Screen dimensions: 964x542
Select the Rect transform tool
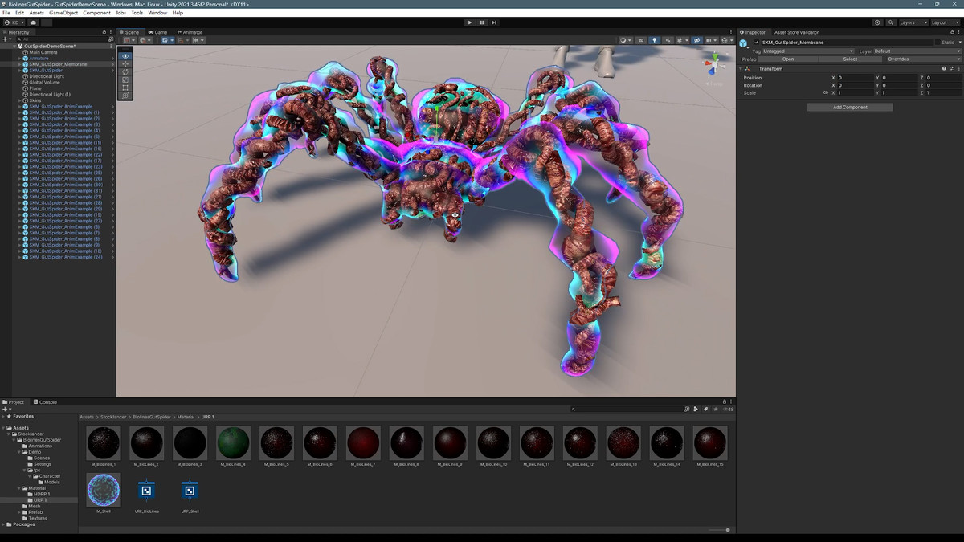pyautogui.click(x=125, y=88)
